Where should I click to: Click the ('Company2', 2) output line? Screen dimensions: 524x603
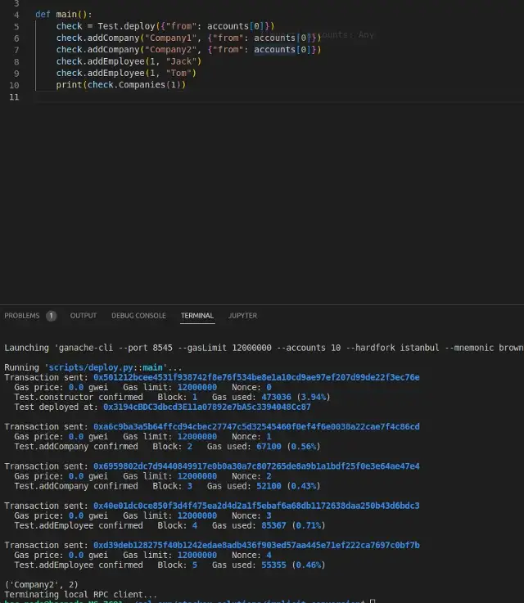41,584
